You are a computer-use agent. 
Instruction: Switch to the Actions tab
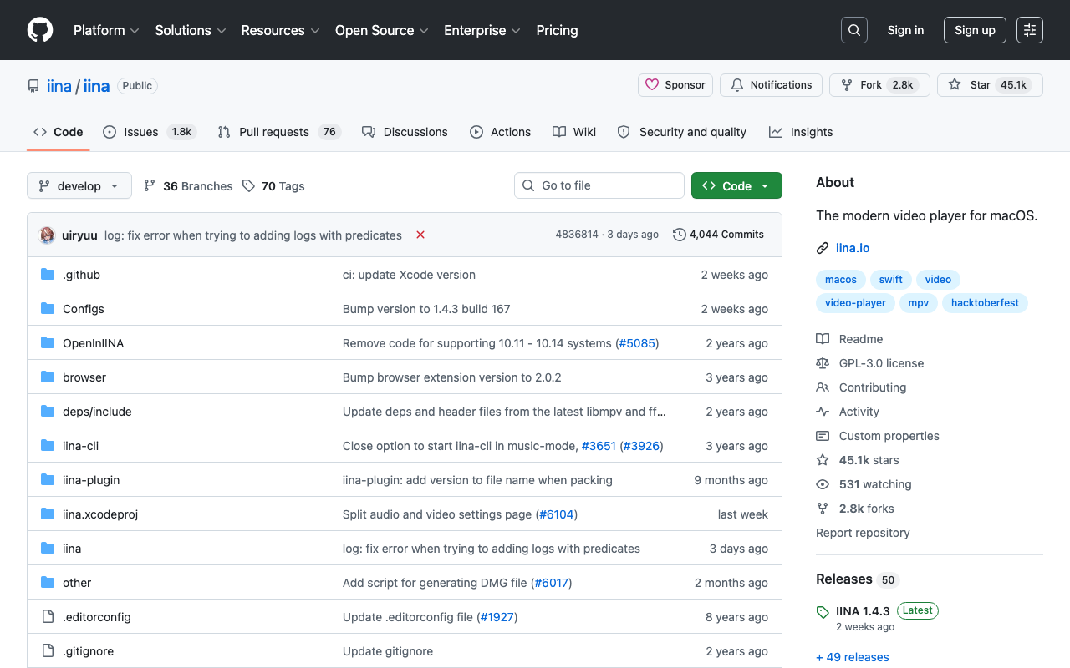click(x=501, y=132)
